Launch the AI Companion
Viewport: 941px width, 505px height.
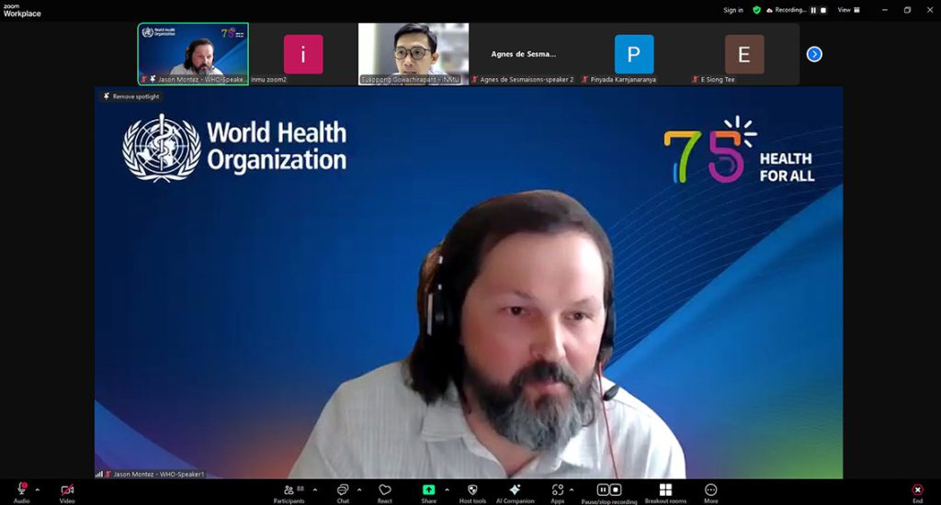click(x=515, y=491)
